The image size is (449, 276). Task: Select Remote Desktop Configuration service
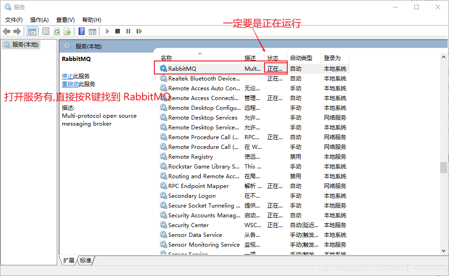(205, 108)
